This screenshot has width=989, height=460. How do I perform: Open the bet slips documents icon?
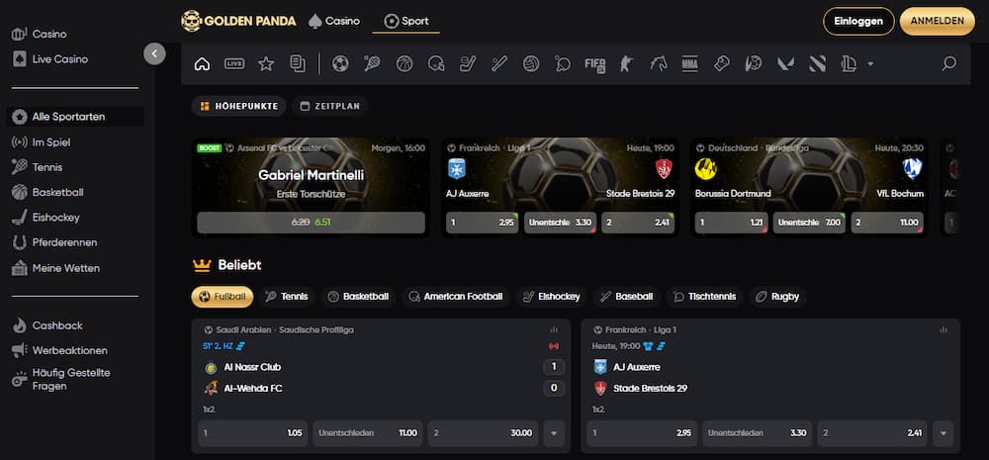click(298, 63)
